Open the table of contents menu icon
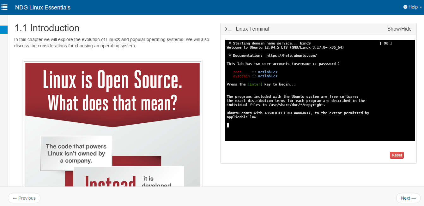The width and height of the screenshot is (424, 206). (4, 7)
